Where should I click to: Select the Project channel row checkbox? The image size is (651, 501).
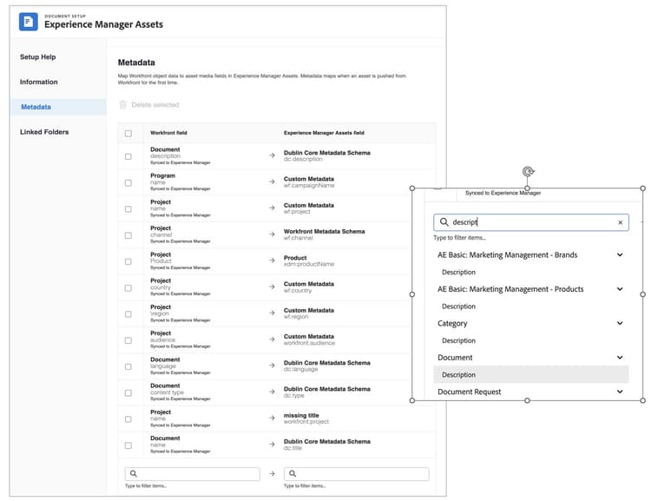tap(128, 235)
